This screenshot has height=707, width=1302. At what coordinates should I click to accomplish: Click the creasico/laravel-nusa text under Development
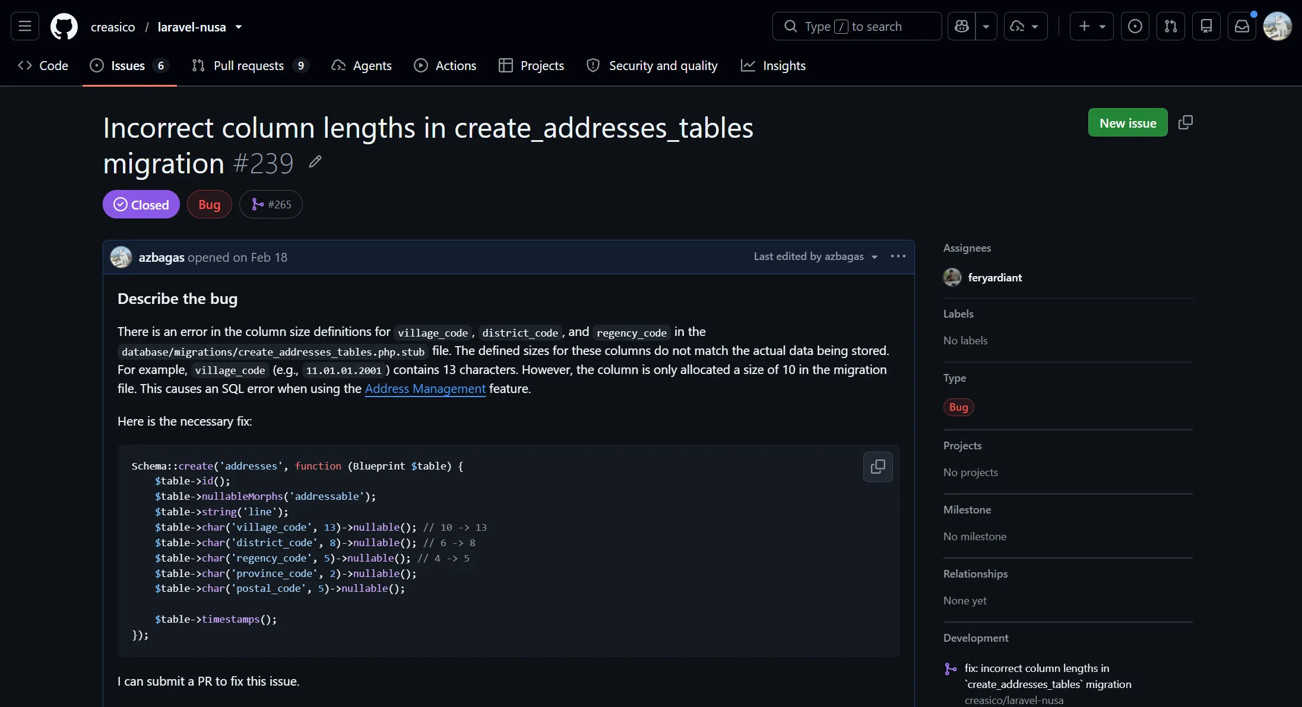click(x=1014, y=700)
